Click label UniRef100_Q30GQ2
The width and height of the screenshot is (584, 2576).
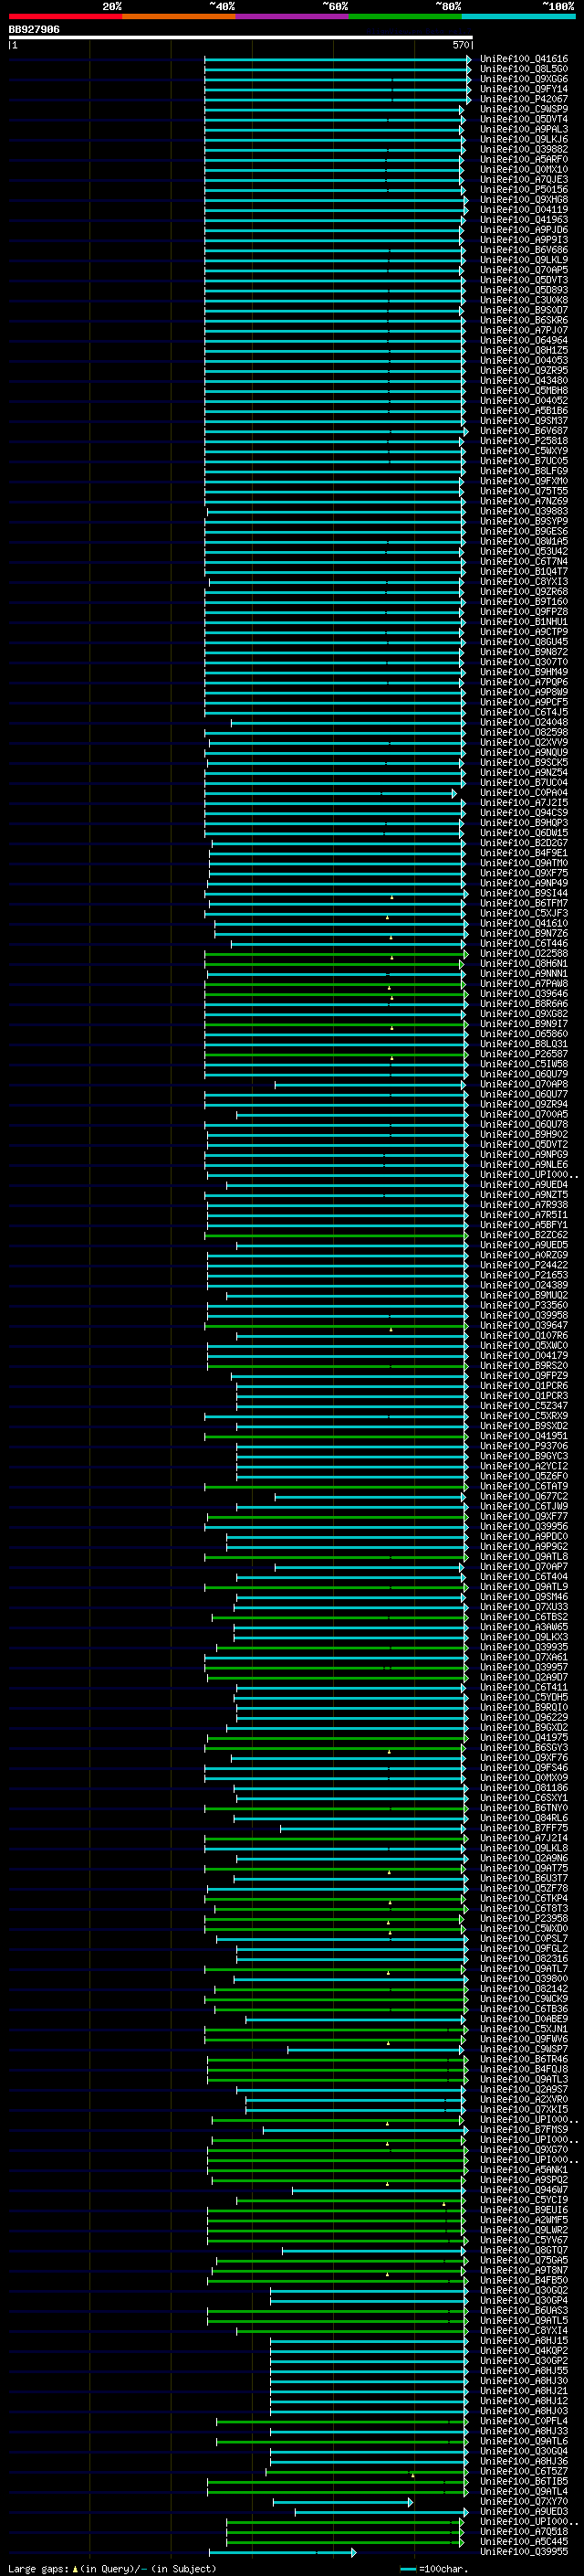(x=524, y=2290)
